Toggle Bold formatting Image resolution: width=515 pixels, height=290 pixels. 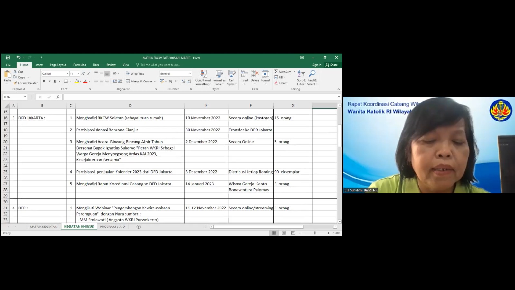44,82
